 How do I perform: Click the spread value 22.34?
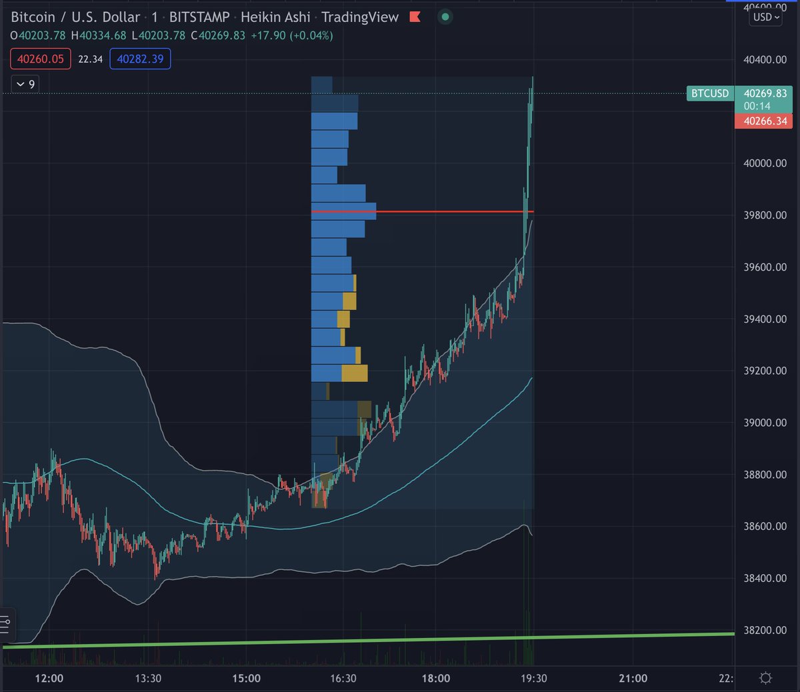[90, 59]
